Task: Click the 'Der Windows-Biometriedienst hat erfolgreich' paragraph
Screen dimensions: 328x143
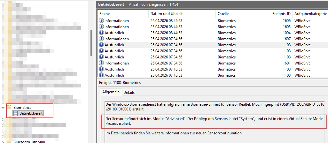Action: (x=215, y=107)
